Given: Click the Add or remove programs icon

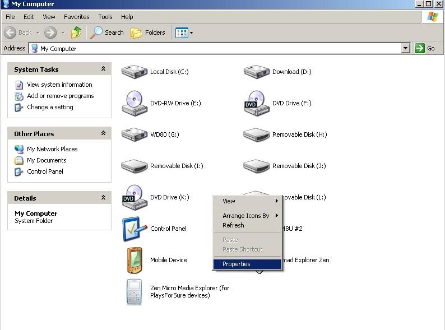Looking at the screenshot, I should tap(19, 96).
